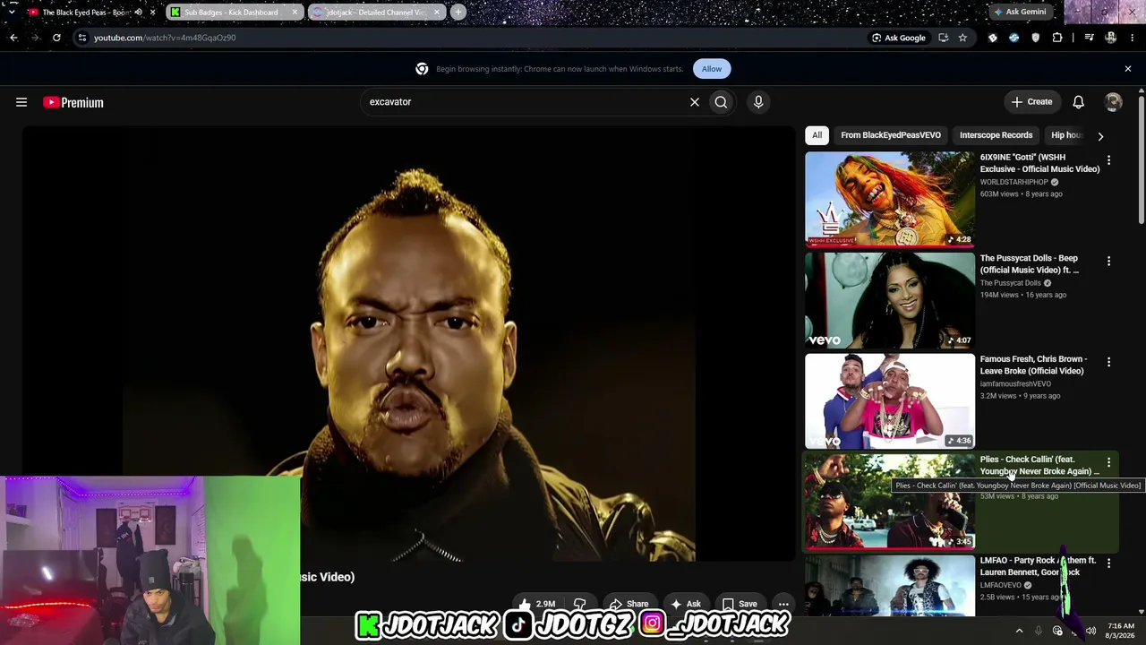Open Plies Check Callin' video thumbnail

[x=890, y=502]
